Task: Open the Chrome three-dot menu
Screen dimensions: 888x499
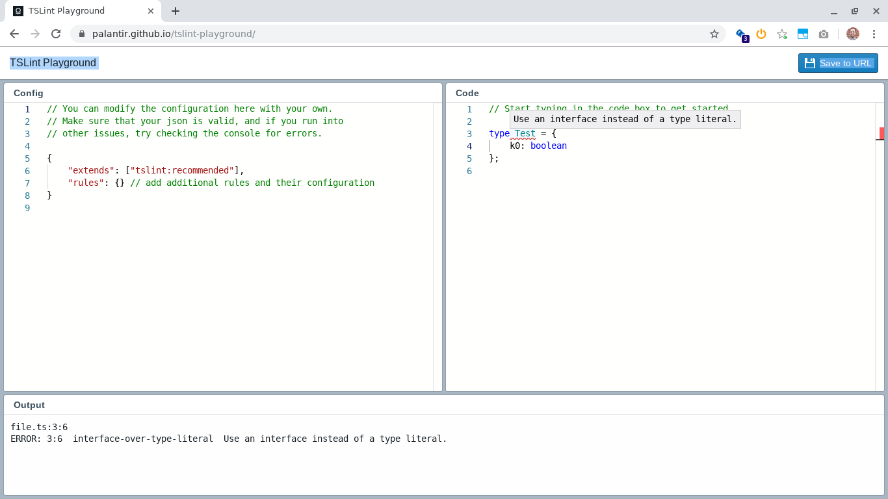Action: click(x=874, y=34)
